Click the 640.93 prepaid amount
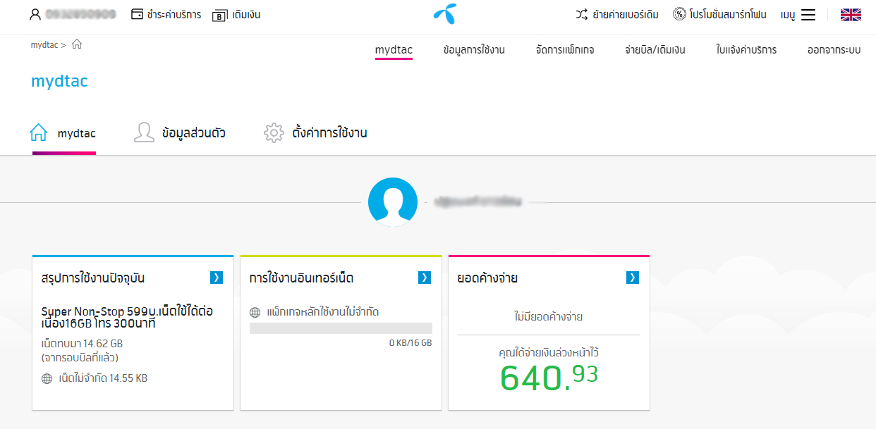The height and width of the screenshot is (429, 876). point(549,378)
